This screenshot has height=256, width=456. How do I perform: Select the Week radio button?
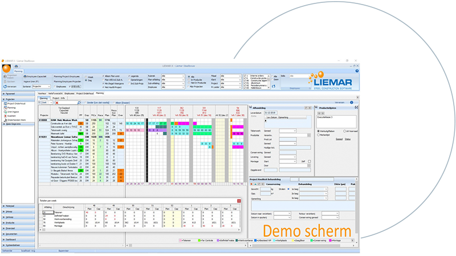coord(86,78)
